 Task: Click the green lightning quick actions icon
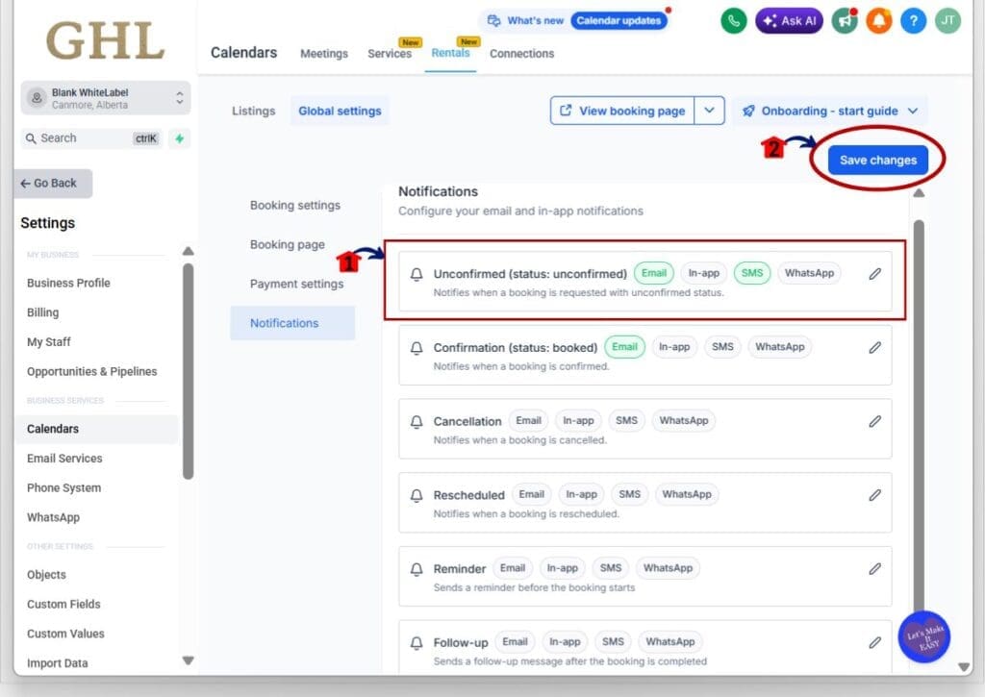(180, 138)
